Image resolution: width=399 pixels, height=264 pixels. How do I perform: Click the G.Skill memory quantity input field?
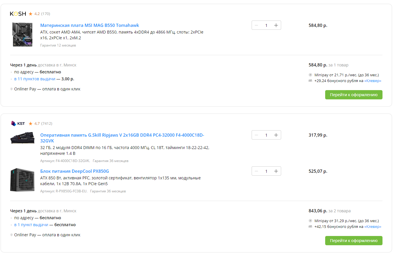[266, 135]
